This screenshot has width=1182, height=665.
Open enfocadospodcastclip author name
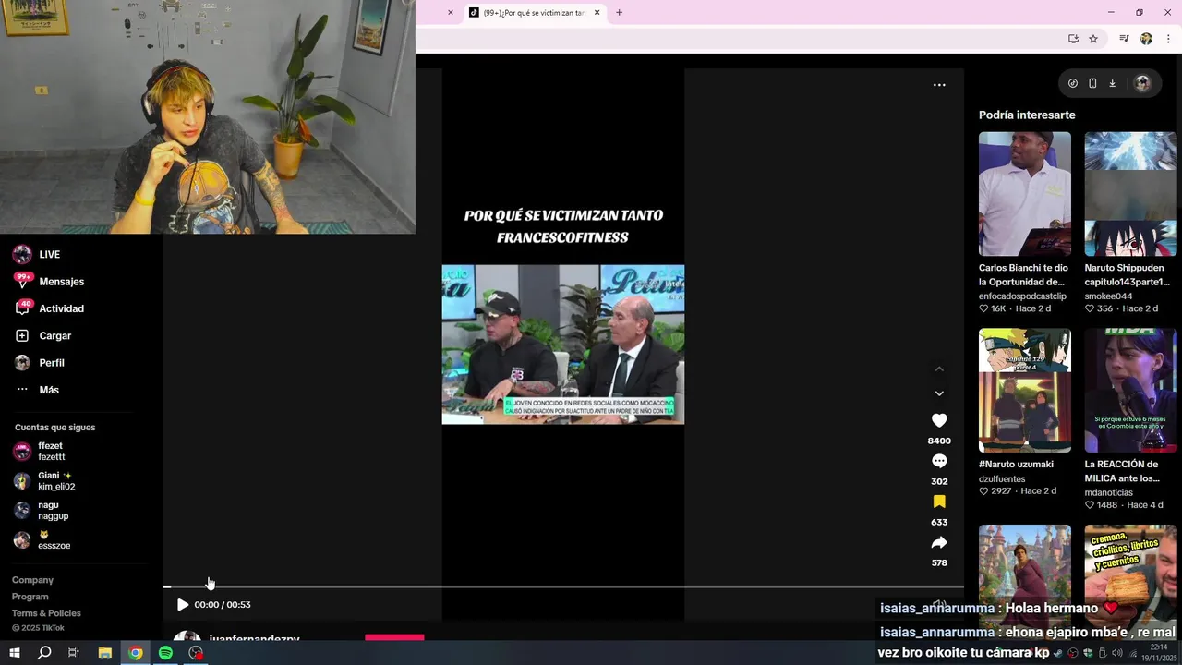point(1022,296)
